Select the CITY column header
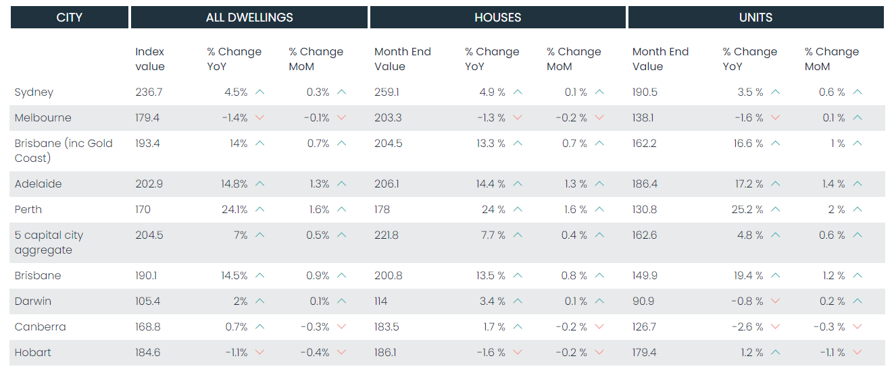 coord(70,18)
